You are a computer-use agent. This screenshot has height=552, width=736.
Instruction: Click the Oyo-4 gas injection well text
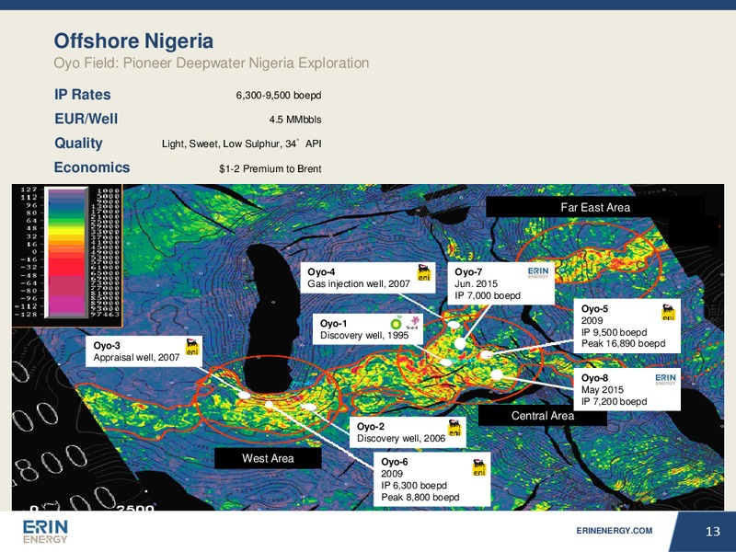[359, 284]
